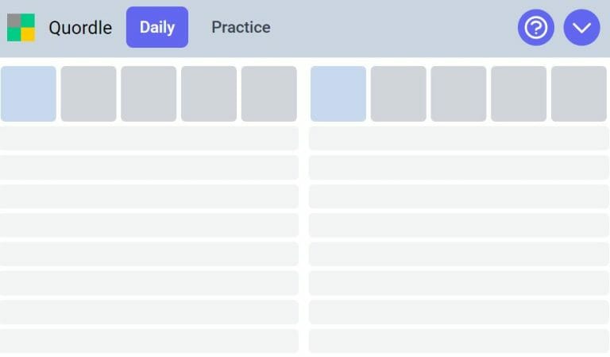
Task: Click third tile in left board's first row
Action: tap(149, 94)
